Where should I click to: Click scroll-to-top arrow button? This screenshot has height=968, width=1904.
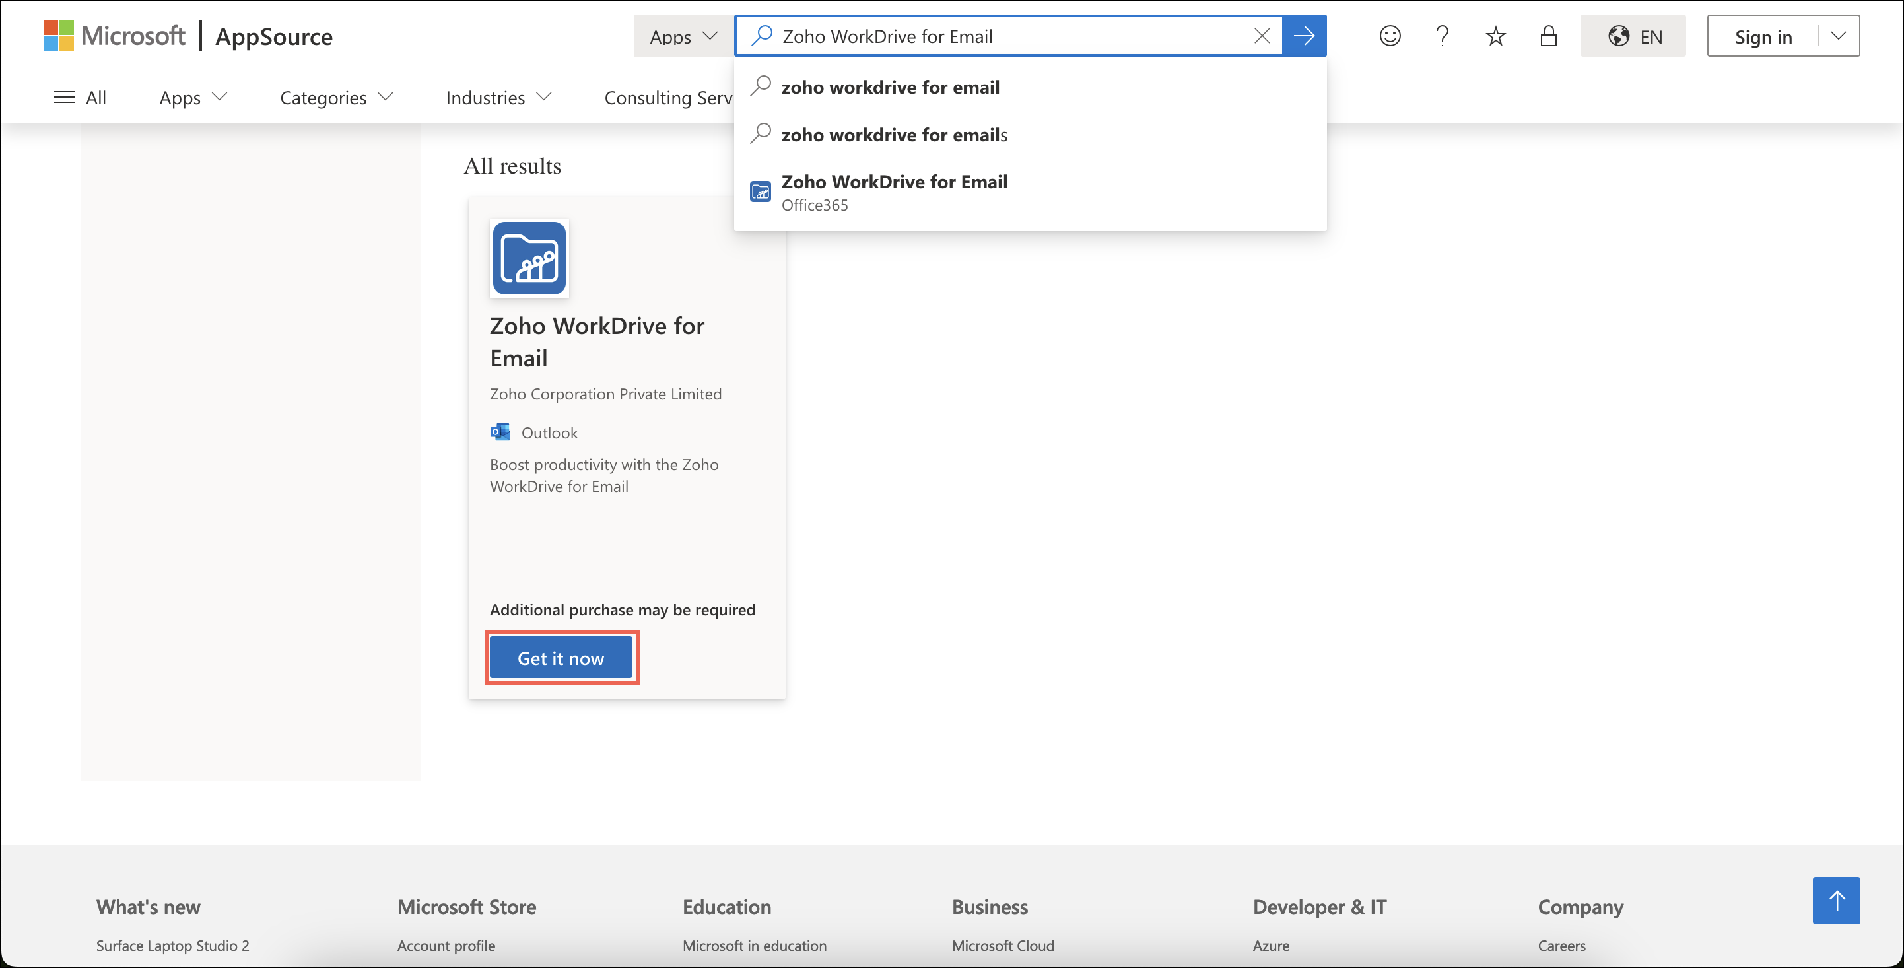pyautogui.click(x=1836, y=900)
